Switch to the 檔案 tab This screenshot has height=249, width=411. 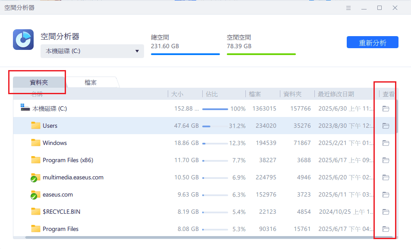[91, 82]
